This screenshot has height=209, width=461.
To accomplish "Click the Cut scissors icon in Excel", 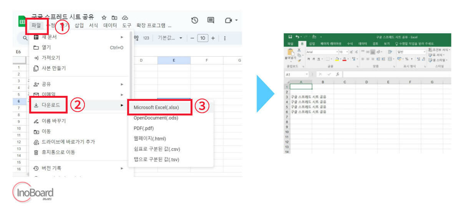I will point(299,50).
